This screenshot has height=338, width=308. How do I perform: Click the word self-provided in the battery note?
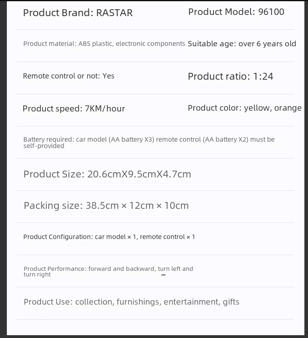coord(44,146)
